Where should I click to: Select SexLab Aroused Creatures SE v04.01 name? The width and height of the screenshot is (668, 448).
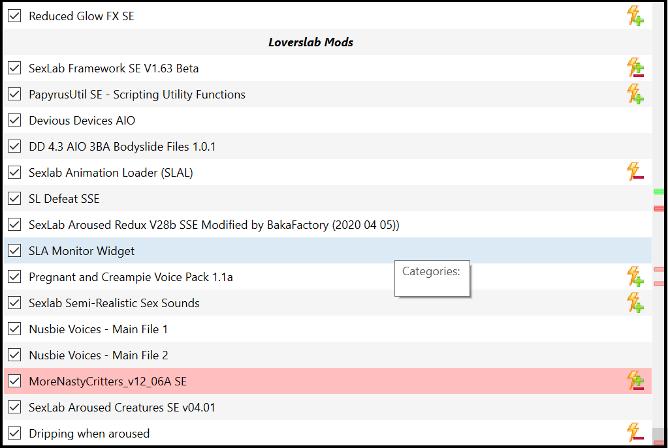pyautogui.click(x=122, y=407)
